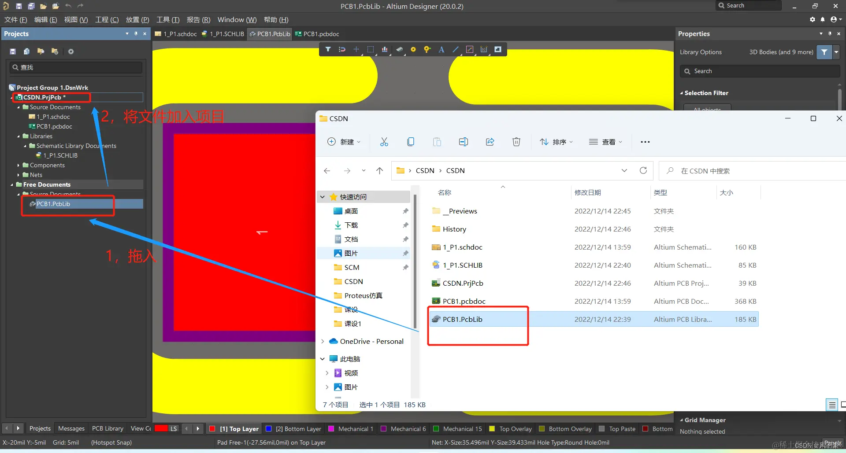Open the Properties filter dropdown arrow
The height and width of the screenshot is (453, 846).
click(836, 52)
